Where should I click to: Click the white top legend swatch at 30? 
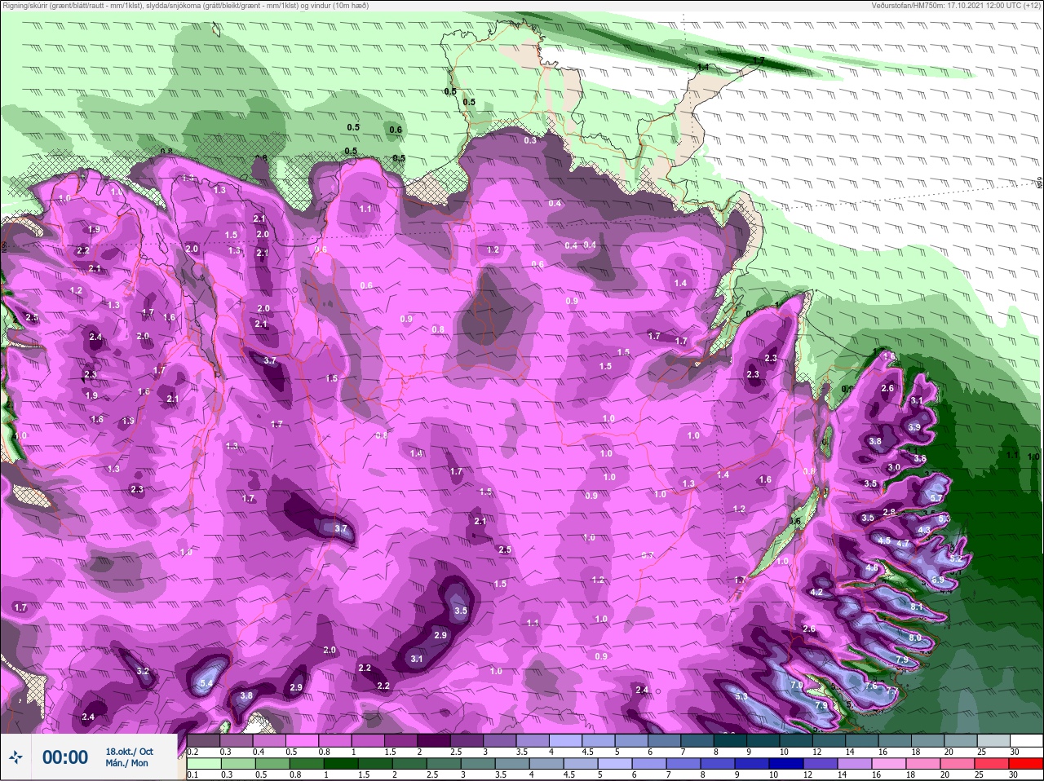tap(1026, 740)
